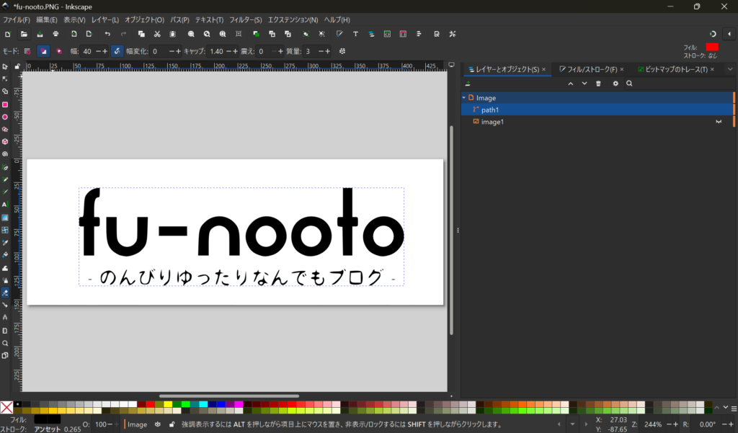Pick the yellow swatch in the color palette
Viewport: 738px width, 433px height.
(x=169, y=405)
